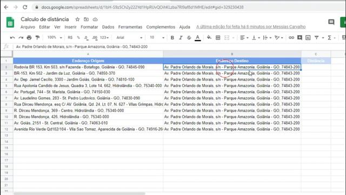The width and height of the screenshot is (346, 195).
Task: Open the text color picker
Action: coord(197,38)
